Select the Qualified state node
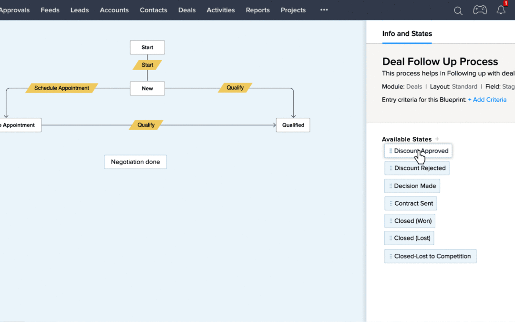This screenshot has height=322, width=515. (x=293, y=125)
